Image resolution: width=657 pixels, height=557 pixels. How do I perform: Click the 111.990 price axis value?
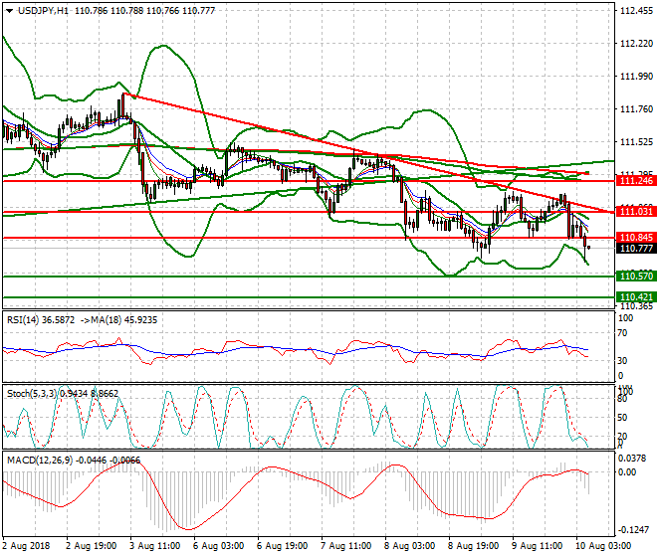point(636,77)
